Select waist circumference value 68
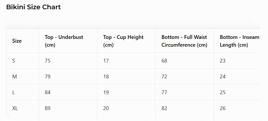The image size is (268, 121). pyautogui.click(x=164, y=61)
